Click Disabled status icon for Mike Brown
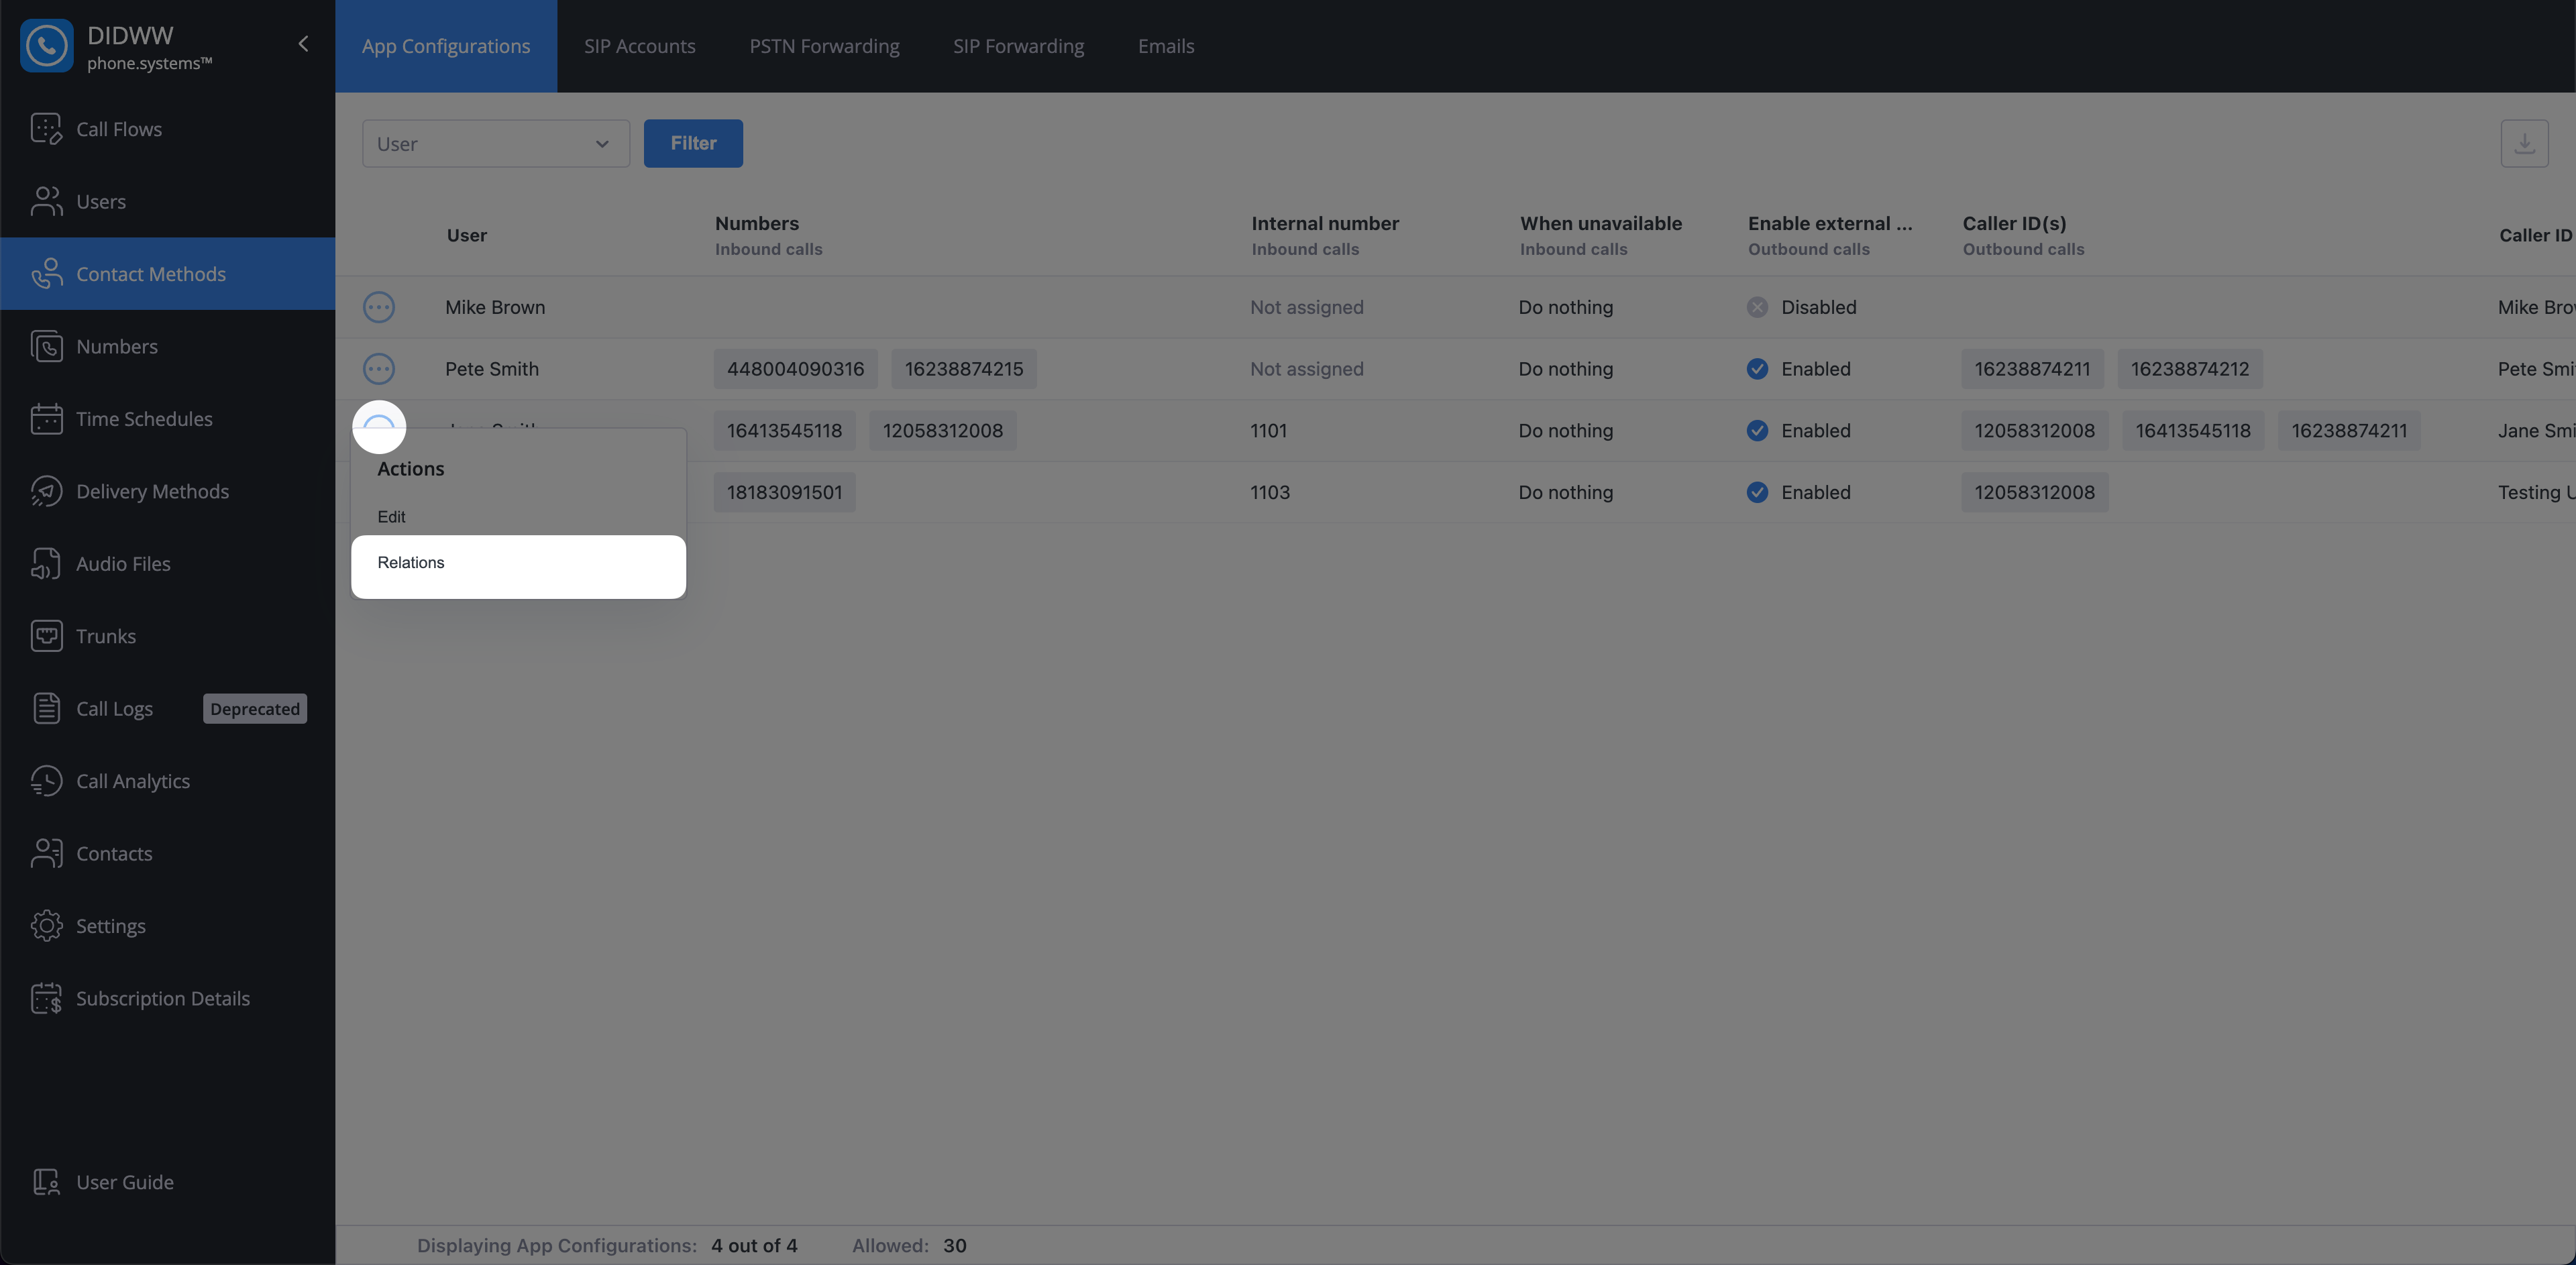This screenshot has width=2576, height=1265. [x=1757, y=307]
